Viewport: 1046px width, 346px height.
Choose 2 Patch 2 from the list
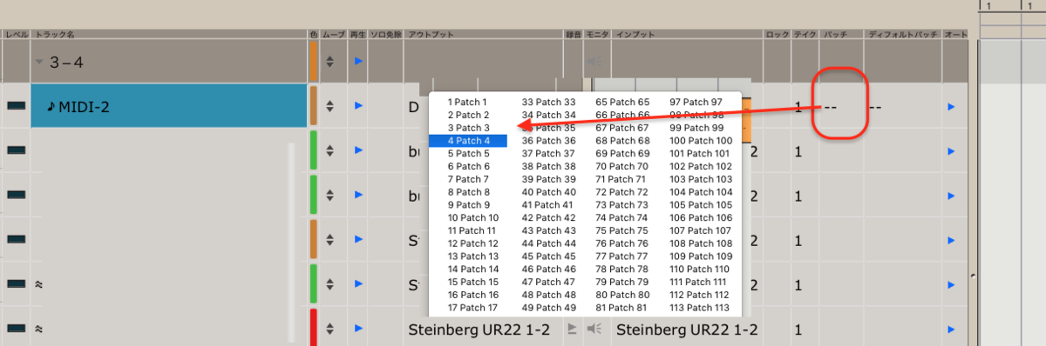[467, 115]
